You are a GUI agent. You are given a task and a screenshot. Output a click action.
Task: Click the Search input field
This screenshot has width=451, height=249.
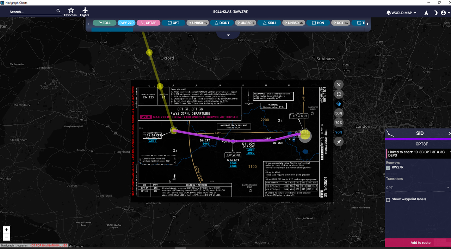point(32,12)
